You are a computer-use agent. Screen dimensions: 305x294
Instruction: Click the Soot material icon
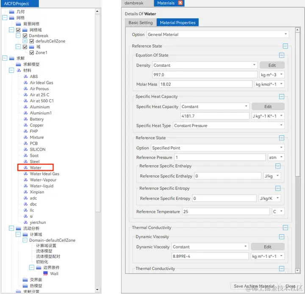[x=25, y=155]
